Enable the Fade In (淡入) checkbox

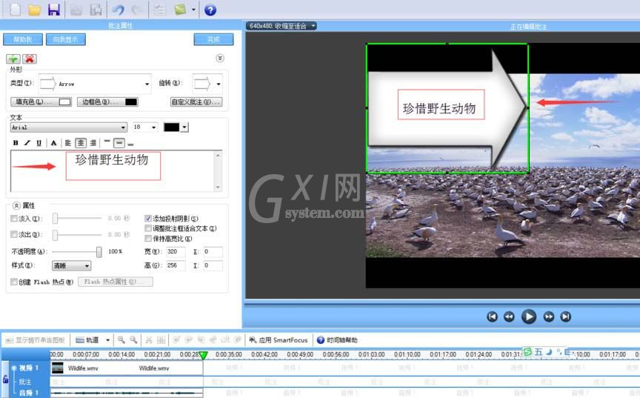(x=14, y=219)
